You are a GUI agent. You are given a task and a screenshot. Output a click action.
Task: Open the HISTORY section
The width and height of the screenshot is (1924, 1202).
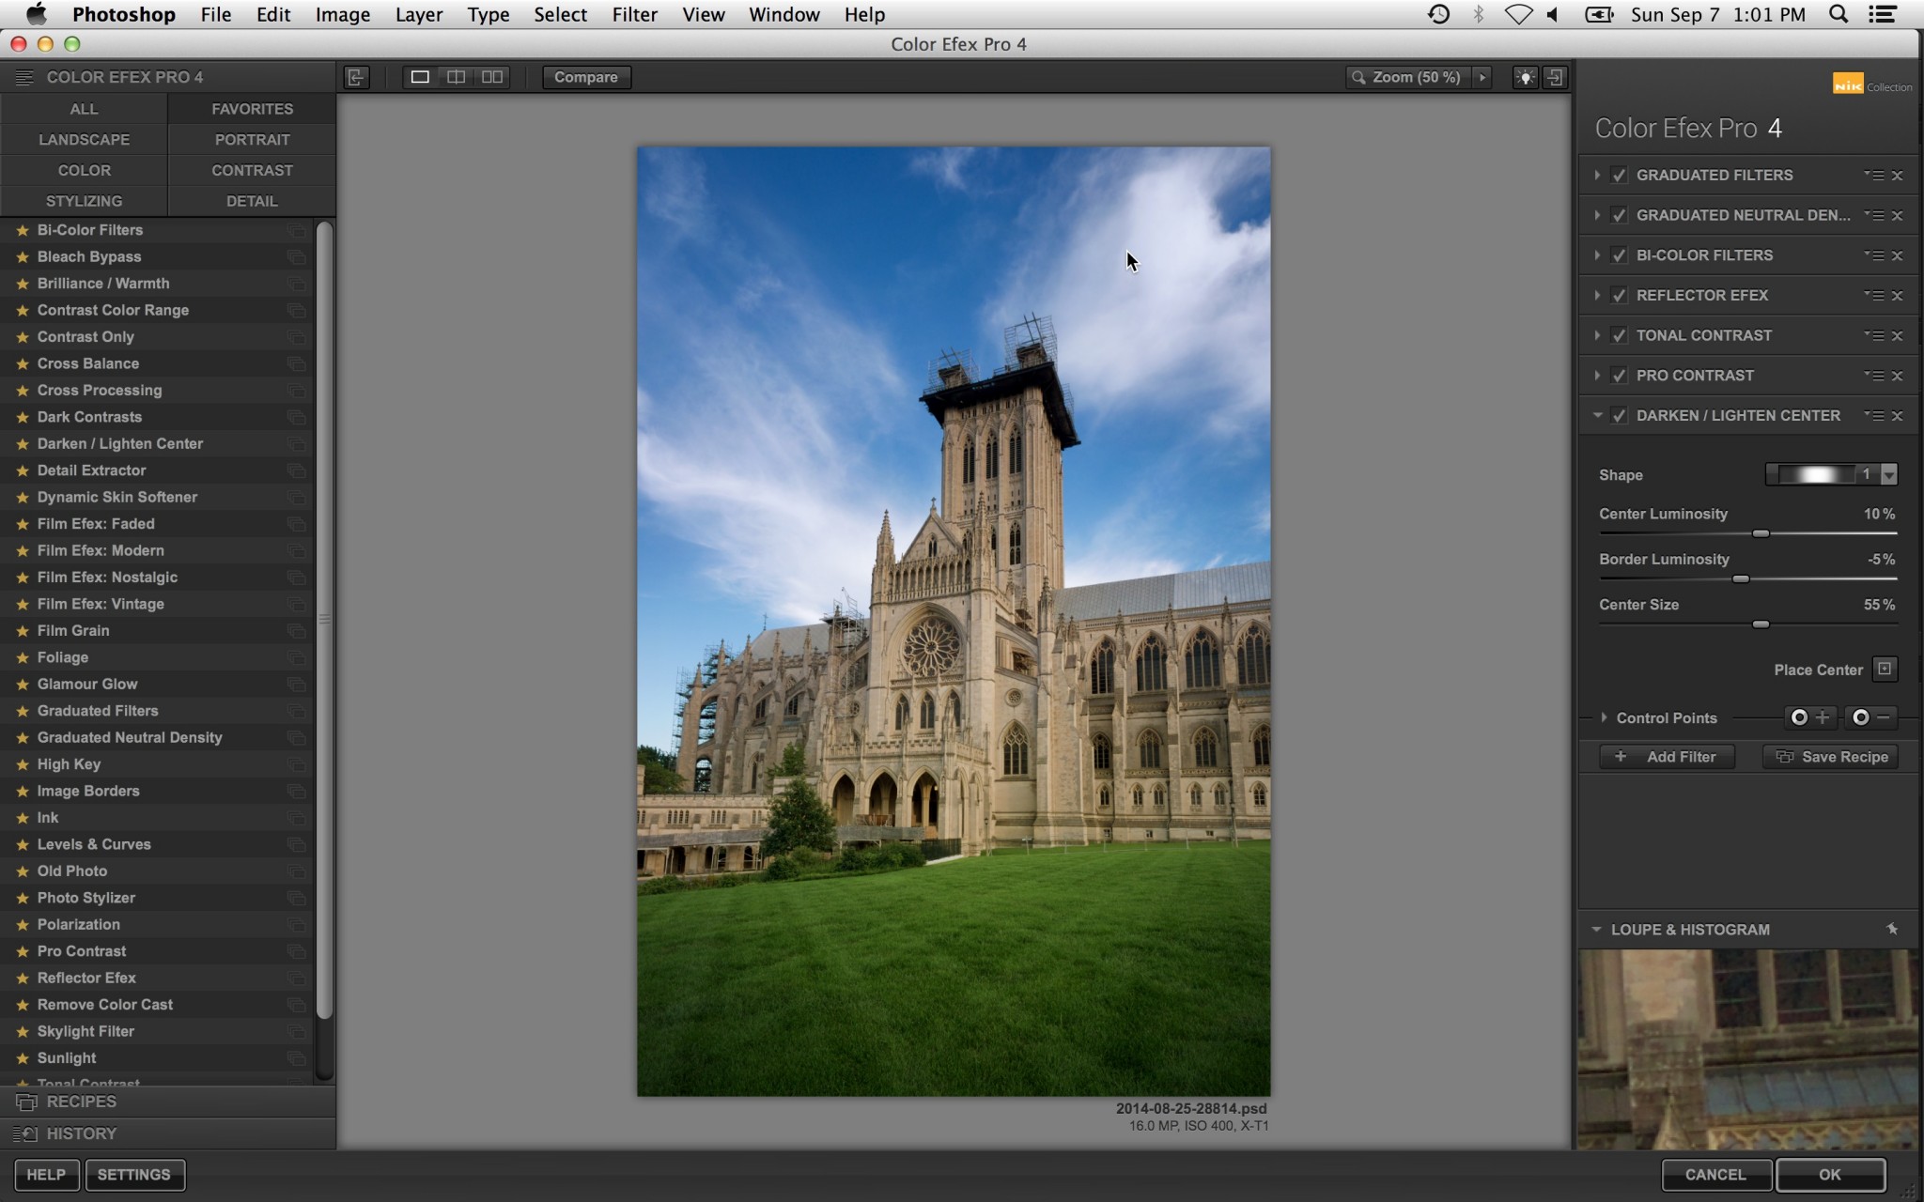point(168,1133)
